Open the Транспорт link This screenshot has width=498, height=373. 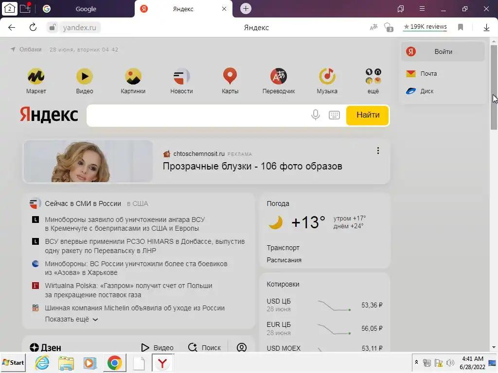coord(283,248)
